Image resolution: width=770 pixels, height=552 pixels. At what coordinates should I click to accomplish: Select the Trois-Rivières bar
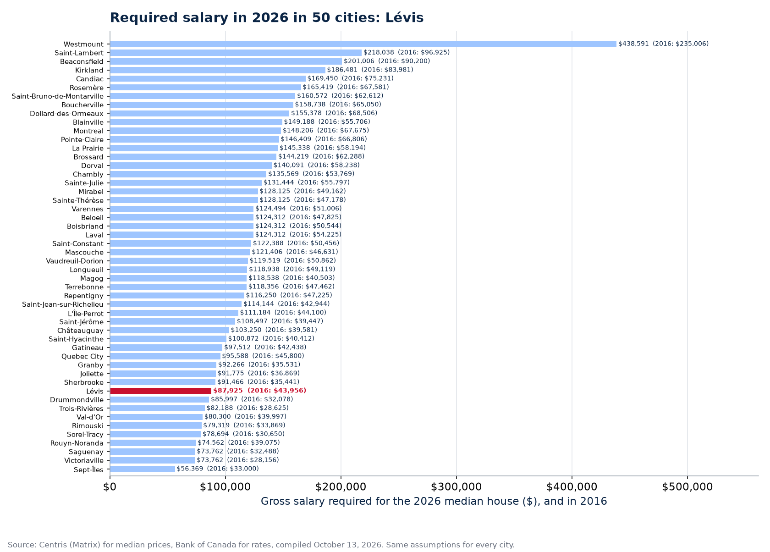pyautogui.click(x=157, y=408)
